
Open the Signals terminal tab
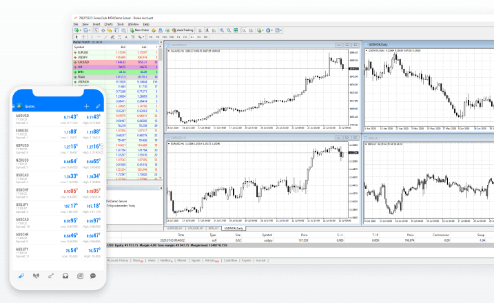click(196, 260)
